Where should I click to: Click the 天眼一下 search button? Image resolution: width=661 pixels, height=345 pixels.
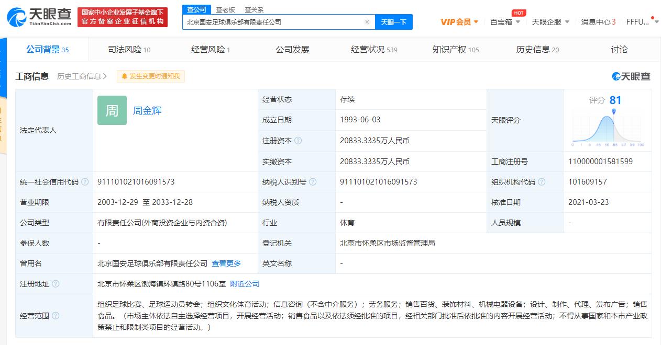coord(394,21)
